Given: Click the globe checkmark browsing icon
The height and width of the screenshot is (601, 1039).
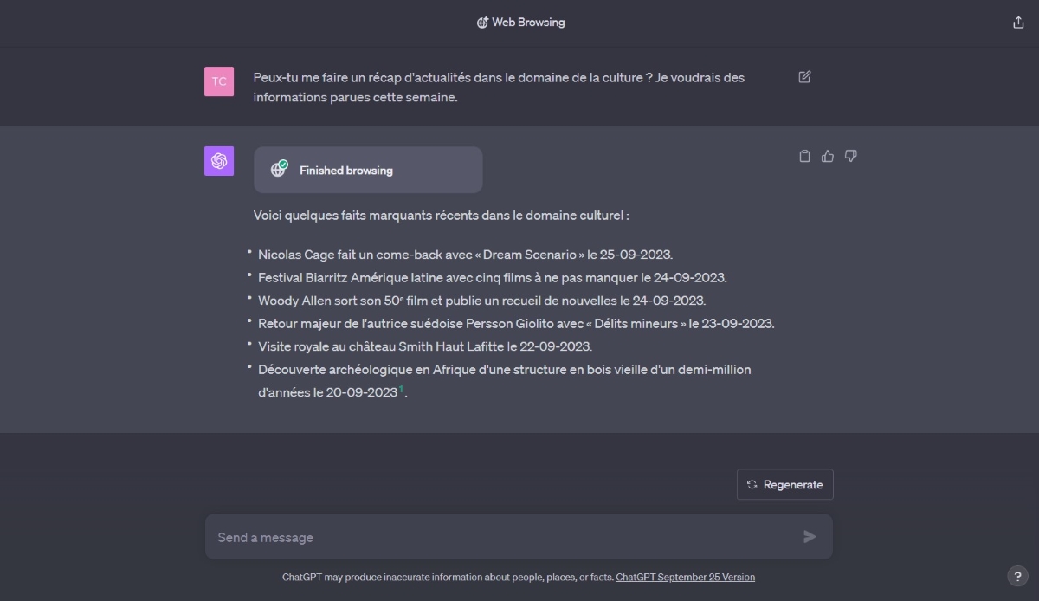Looking at the screenshot, I should [279, 169].
